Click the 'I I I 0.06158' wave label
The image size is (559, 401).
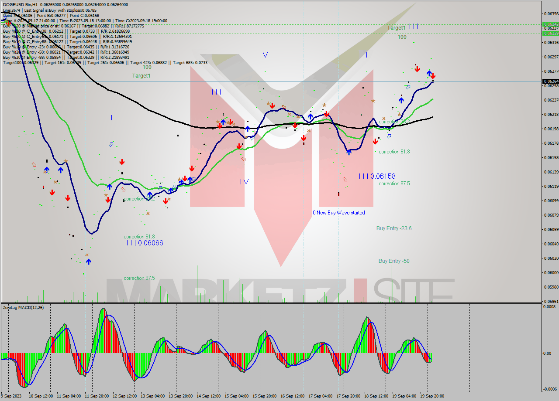[377, 176]
